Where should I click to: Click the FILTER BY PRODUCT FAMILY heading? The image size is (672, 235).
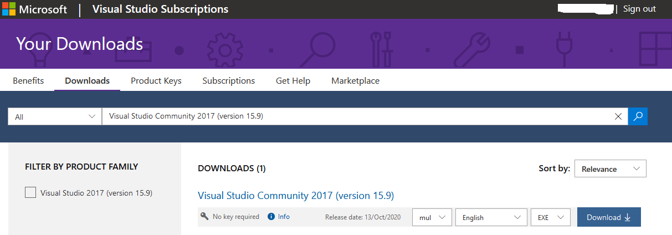[x=81, y=166]
